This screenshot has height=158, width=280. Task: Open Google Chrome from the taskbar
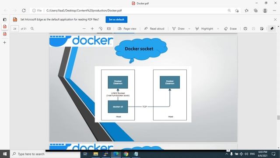click(x=126, y=154)
